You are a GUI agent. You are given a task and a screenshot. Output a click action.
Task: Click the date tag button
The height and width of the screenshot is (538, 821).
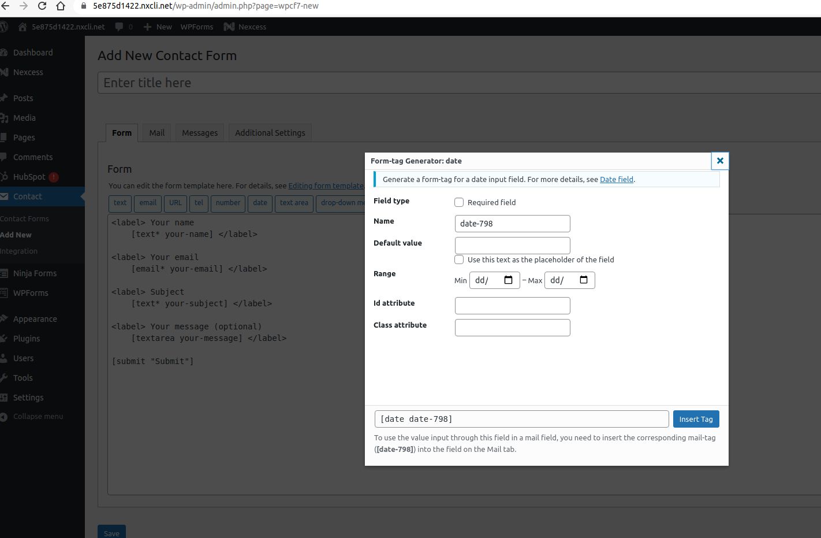click(260, 203)
